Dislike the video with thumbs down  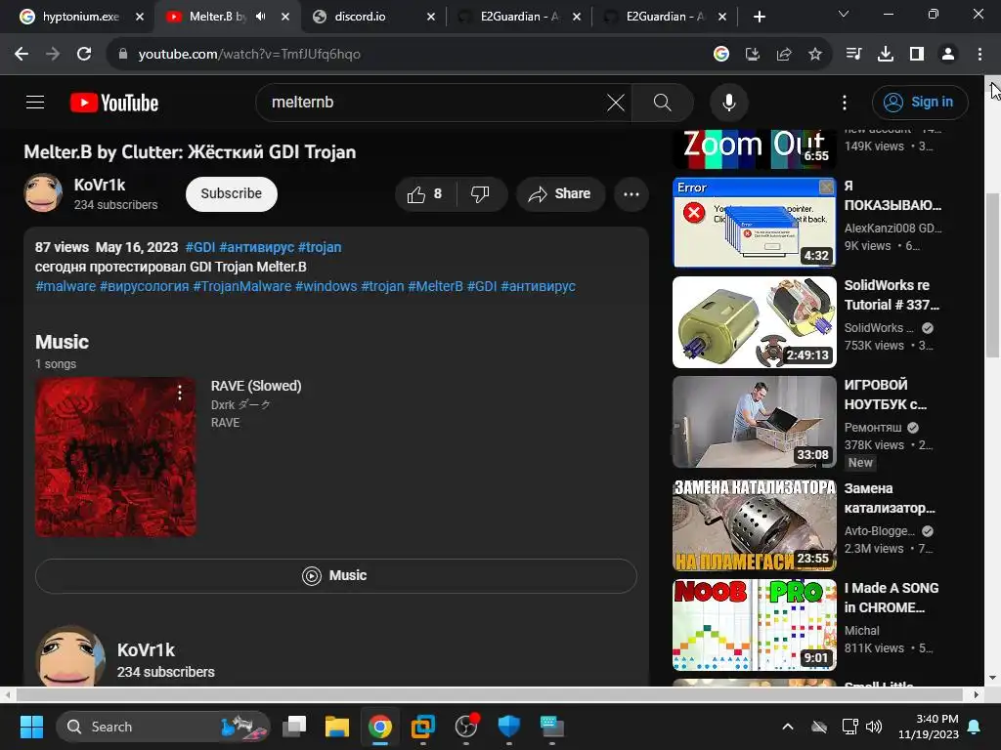point(480,194)
